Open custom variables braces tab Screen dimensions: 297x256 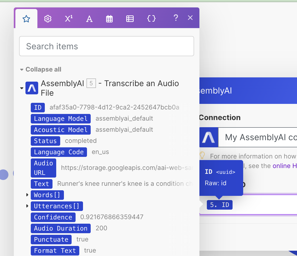point(151,19)
